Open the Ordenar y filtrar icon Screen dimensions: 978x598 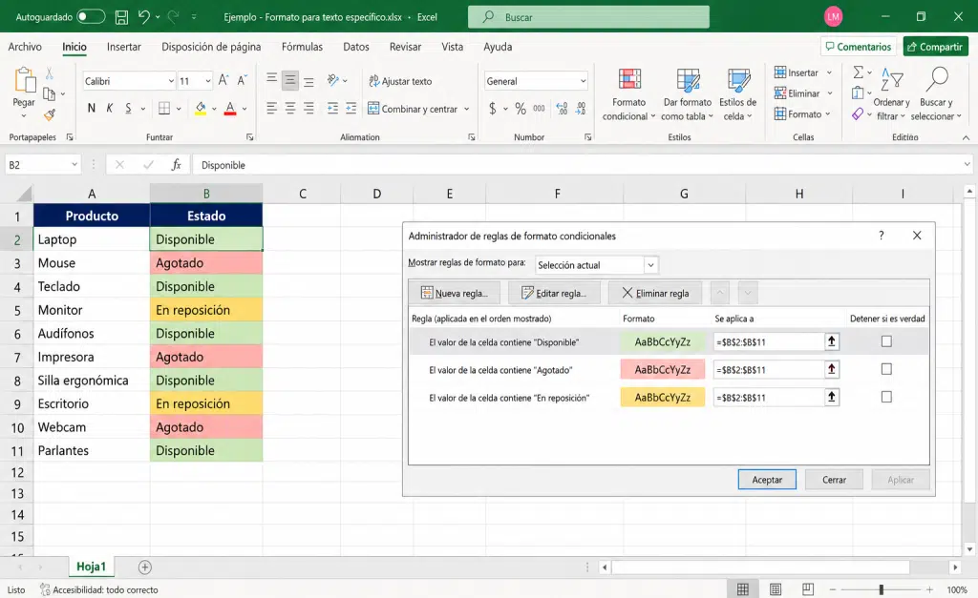[x=892, y=80]
